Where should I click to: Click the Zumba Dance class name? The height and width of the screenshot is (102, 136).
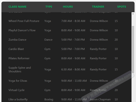(17, 40)
